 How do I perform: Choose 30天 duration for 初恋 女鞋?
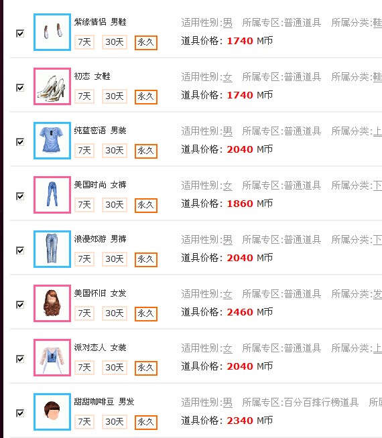coord(115,96)
